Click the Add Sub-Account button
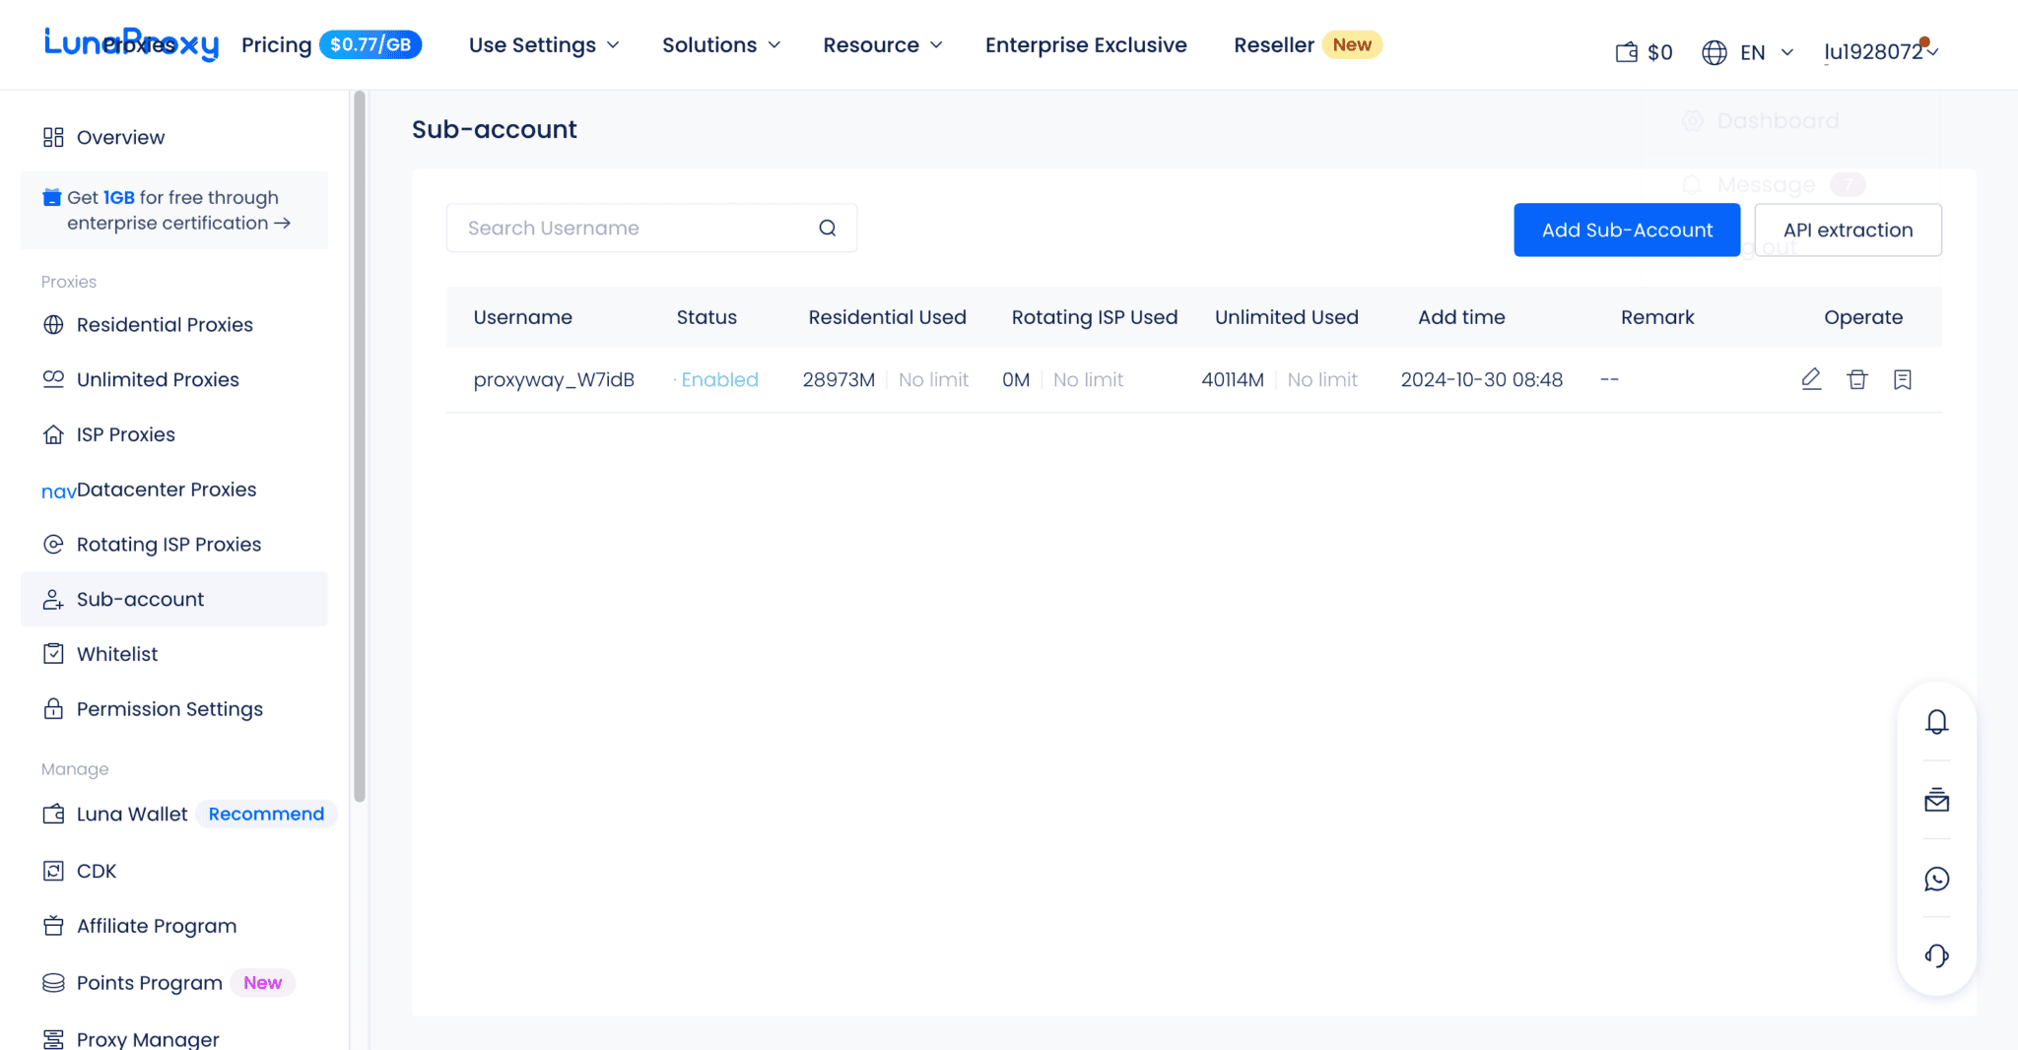Image resolution: width=2018 pixels, height=1050 pixels. [x=1626, y=230]
